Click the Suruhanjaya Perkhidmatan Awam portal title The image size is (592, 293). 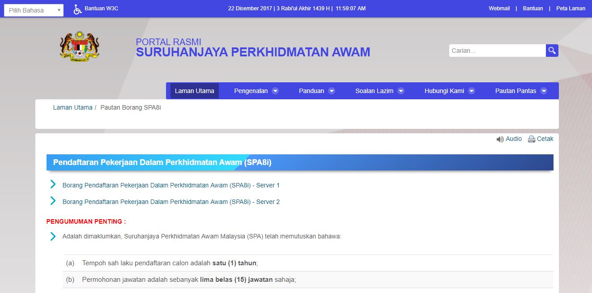(253, 52)
